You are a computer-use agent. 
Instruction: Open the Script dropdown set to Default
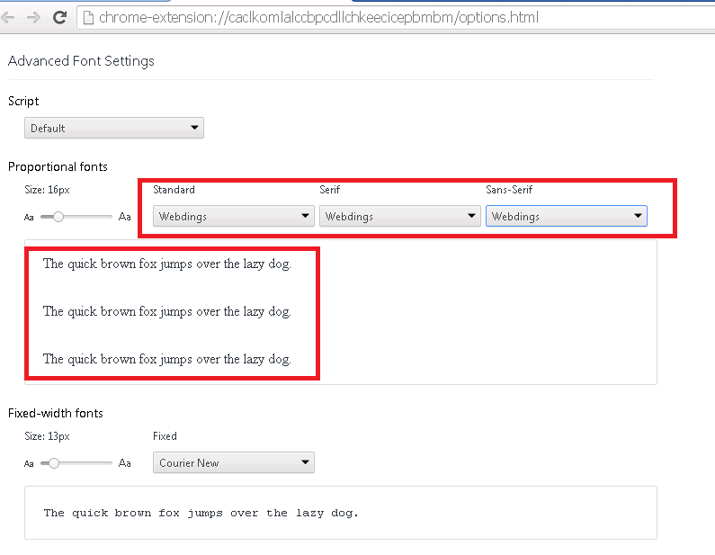coord(114,128)
